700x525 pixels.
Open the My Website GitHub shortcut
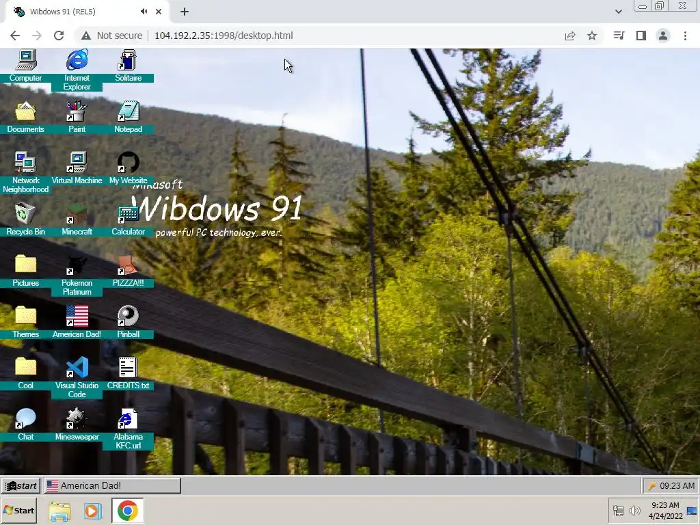(128, 168)
